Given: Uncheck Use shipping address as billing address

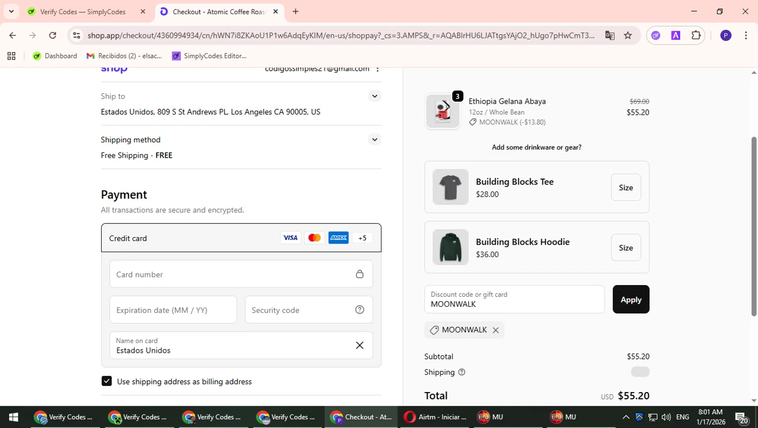Looking at the screenshot, I should (107, 381).
